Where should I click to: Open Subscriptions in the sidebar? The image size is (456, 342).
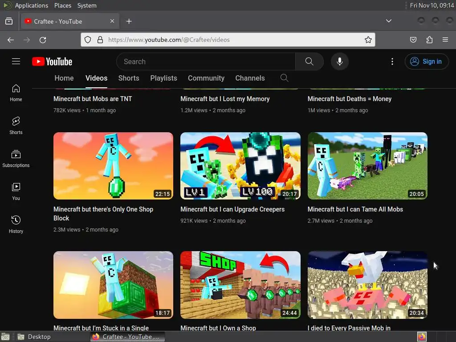[16, 159]
